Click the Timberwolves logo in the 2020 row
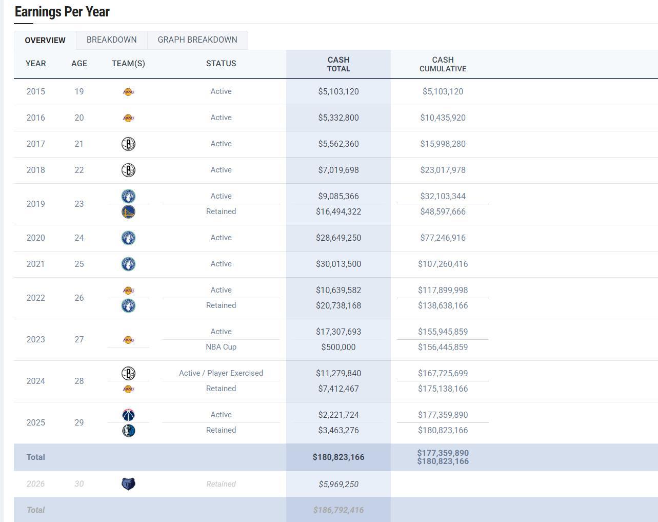Screen dimensions: 658x522 (x=128, y=238)
